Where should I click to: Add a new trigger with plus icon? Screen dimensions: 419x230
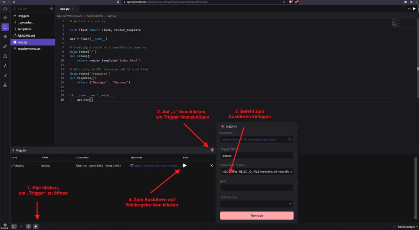[212, 150]
